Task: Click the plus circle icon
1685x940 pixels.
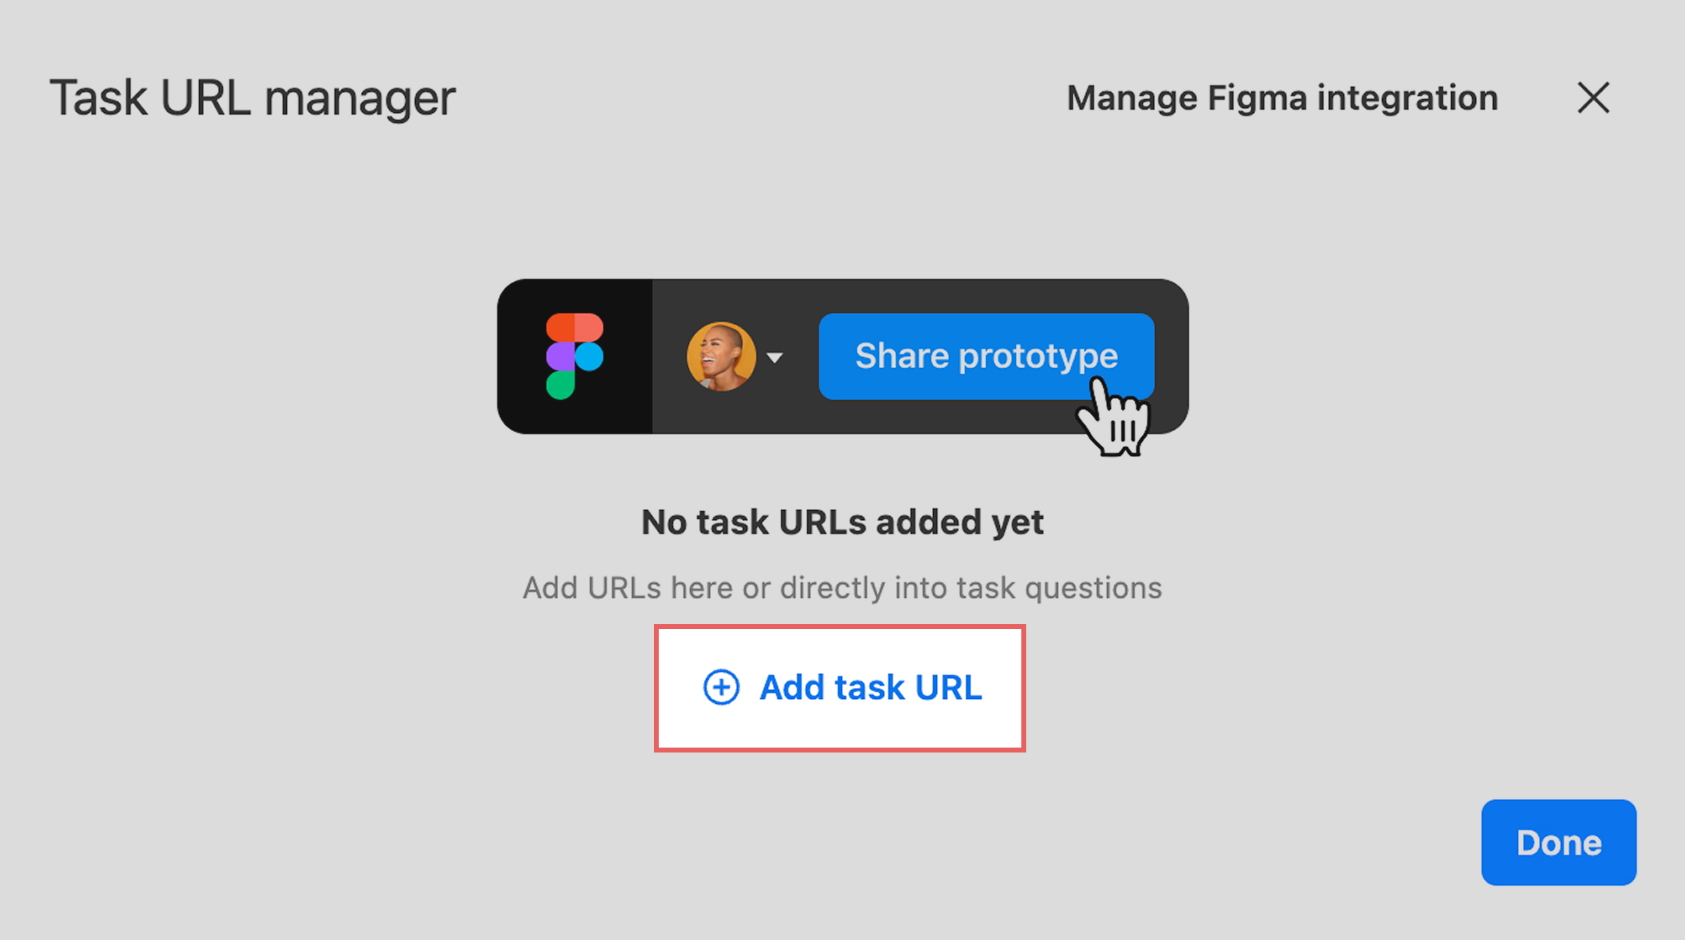Action: (721, 688)
